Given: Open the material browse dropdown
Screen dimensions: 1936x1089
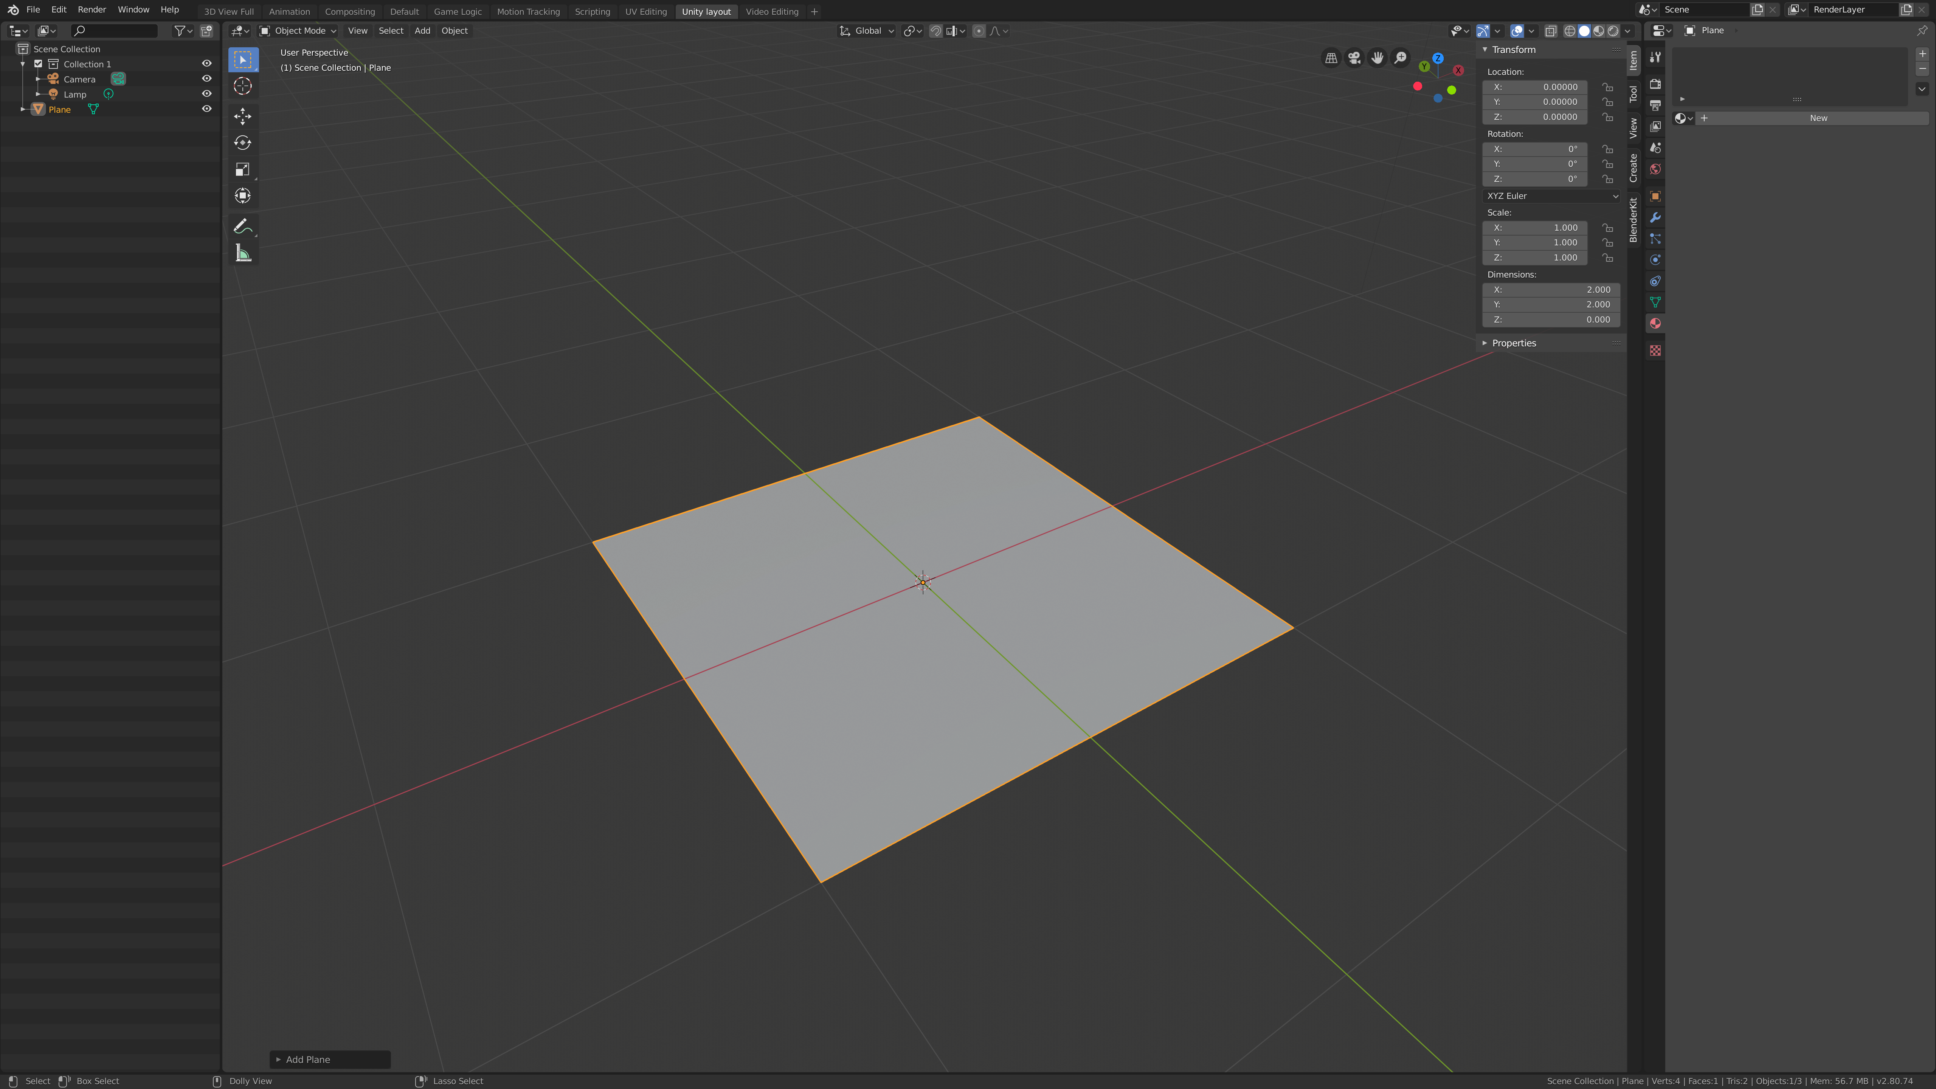Looking at the screenshot, I should tap(1683, 118).
